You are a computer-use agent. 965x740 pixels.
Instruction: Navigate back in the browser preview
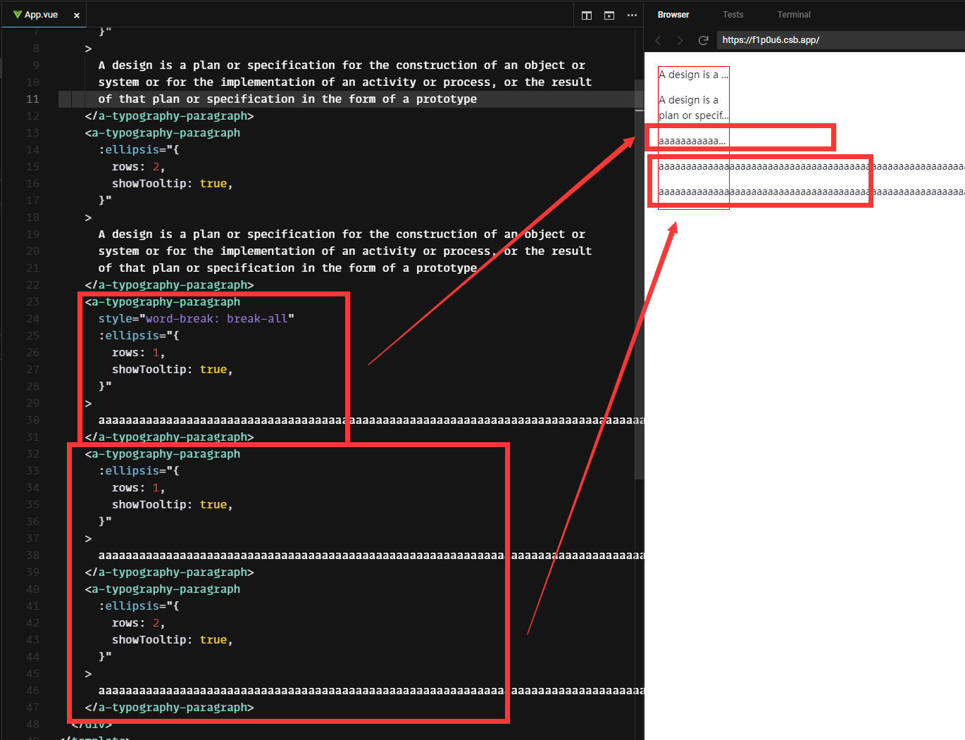point(658,40)
